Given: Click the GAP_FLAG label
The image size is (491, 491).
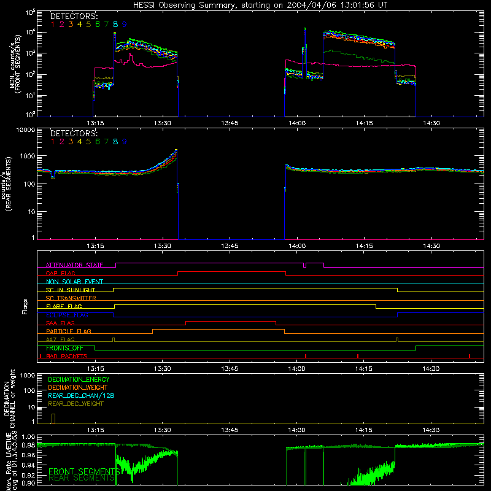Looking at the screenshot, I should [x=60, y=273].
